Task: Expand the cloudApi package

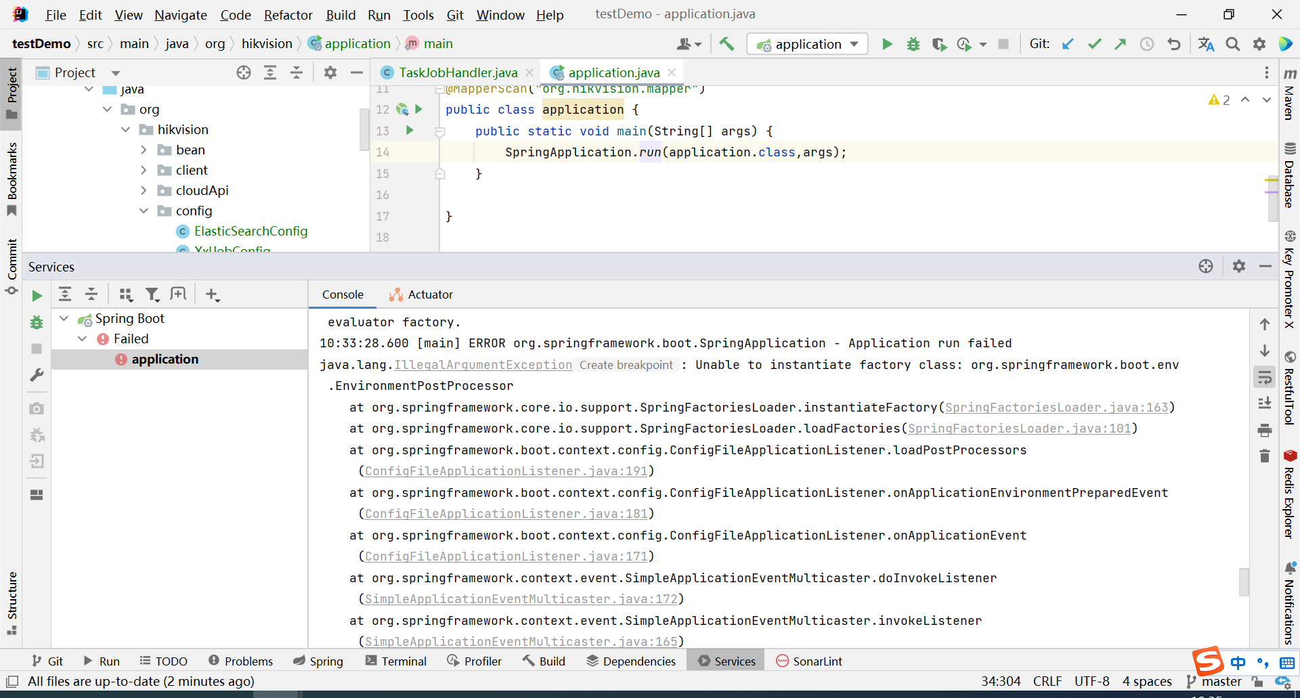Action: 144,190
